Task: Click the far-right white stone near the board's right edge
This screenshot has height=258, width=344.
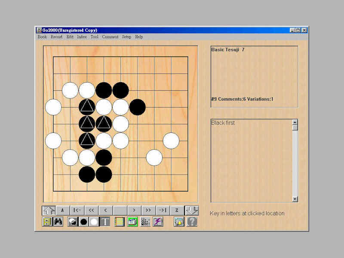Action: coord(171,141)
